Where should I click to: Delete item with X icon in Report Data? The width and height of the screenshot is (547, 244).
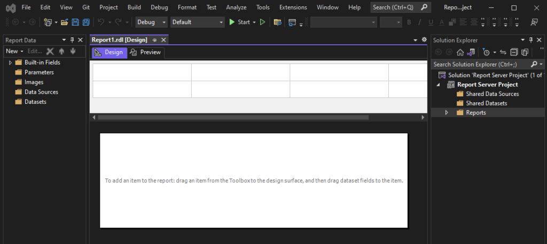point(50,51)
